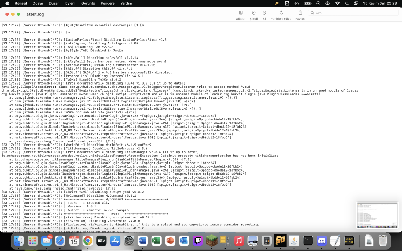Image resolution: width=402 pixels, height=251 pixels.
Task: Launch PowerPoint from the Dock
Action: [170, 241]
